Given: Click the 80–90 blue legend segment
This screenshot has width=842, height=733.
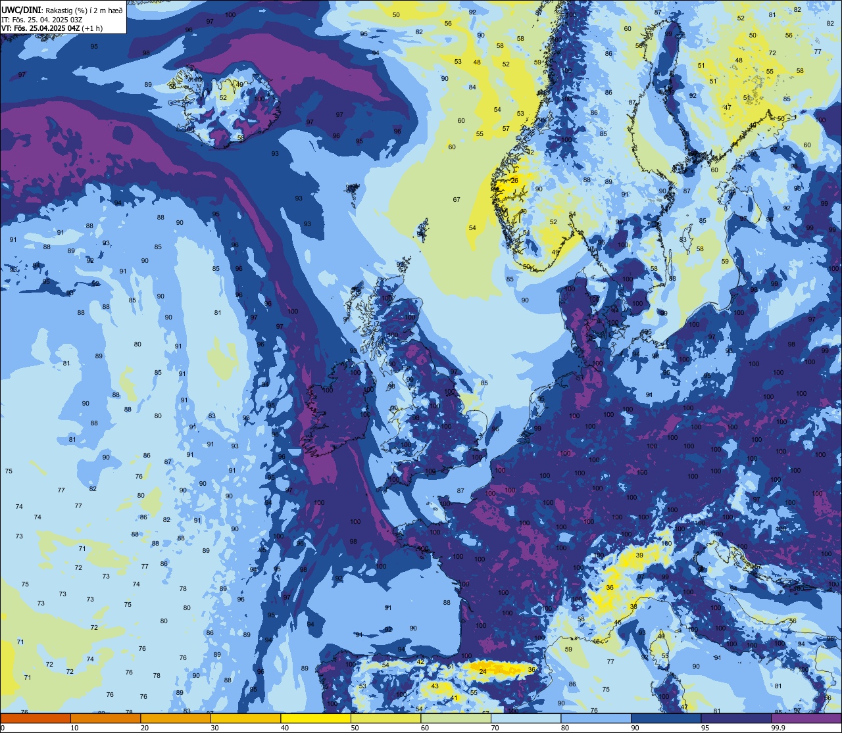Looking at the screenshot, I should [596, 718].
